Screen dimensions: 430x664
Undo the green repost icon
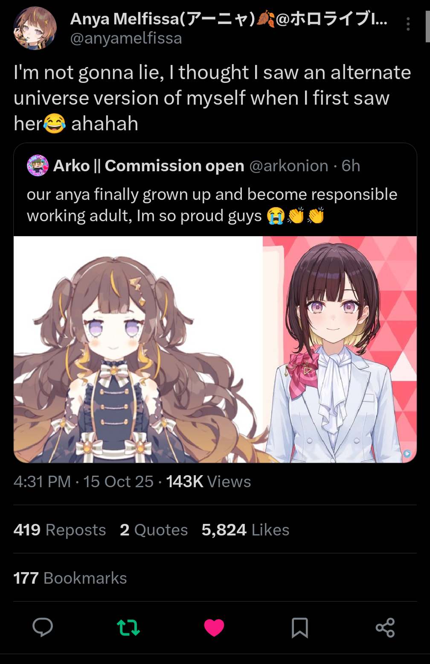click(128, 628)
